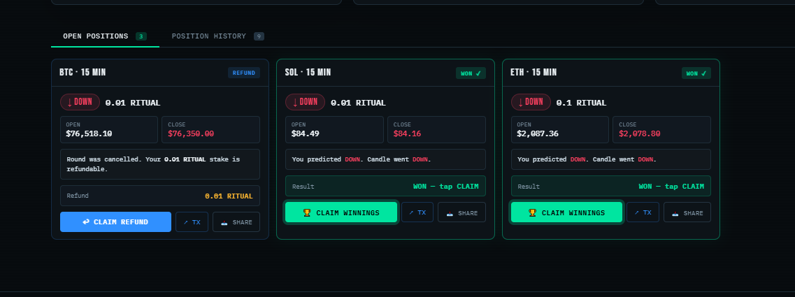The image size is (795, 297).
Task: Open the BTC position TX link
Action: (x=192, y=222)
